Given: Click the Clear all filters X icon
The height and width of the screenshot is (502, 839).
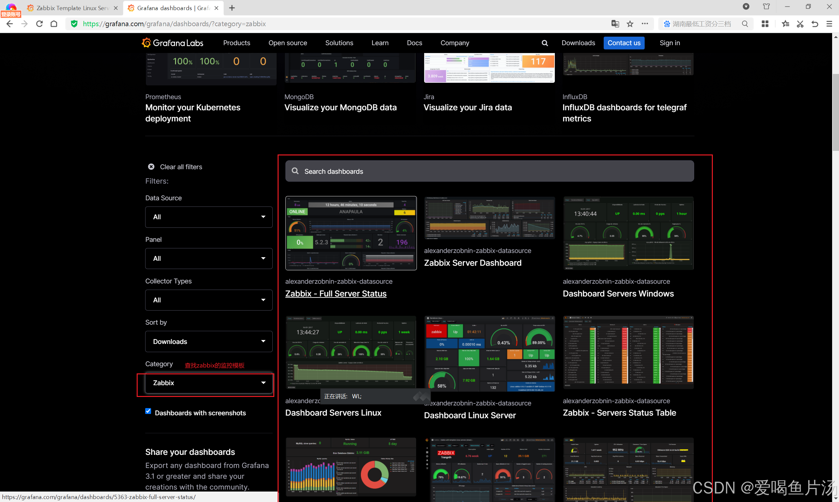Looking at the screenshot, I should [x=151, y=167].
